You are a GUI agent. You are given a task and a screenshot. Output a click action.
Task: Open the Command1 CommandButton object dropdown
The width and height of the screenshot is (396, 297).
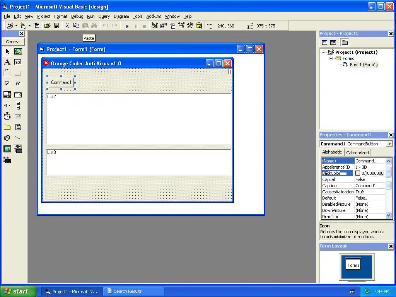390,144
